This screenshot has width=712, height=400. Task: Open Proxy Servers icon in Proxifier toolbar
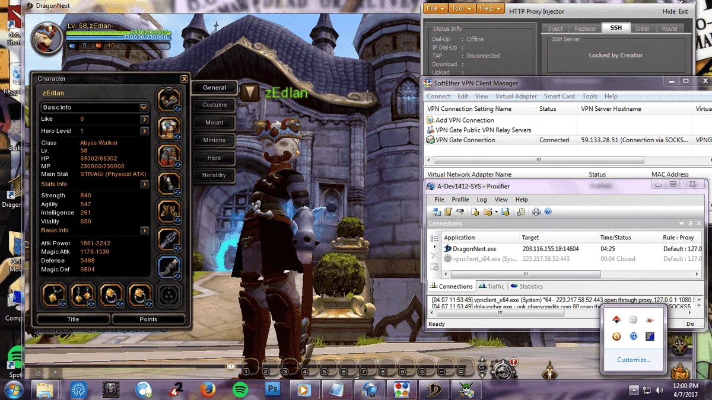(x=437, y=212)
